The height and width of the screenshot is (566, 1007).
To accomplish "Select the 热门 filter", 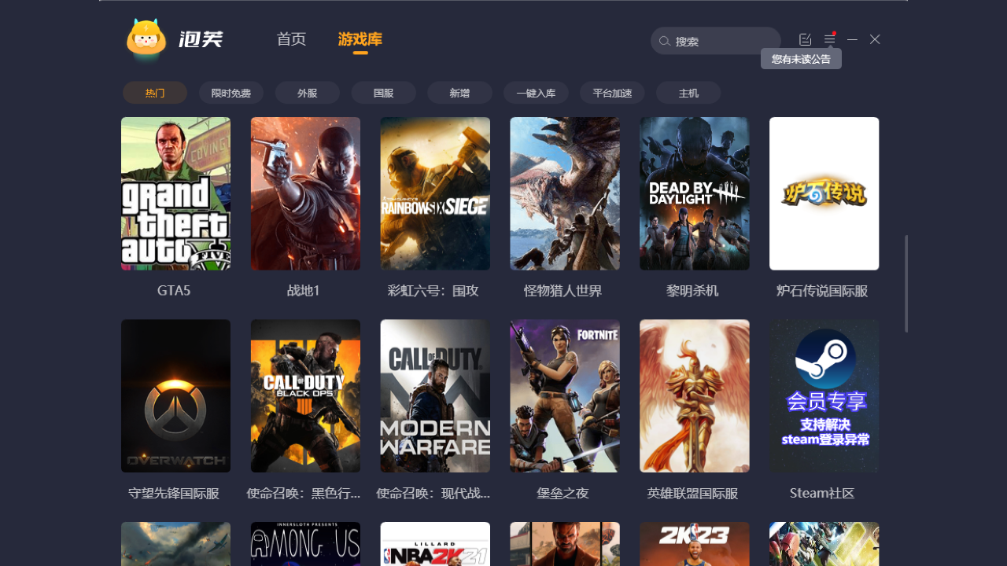I will point(155,93).
